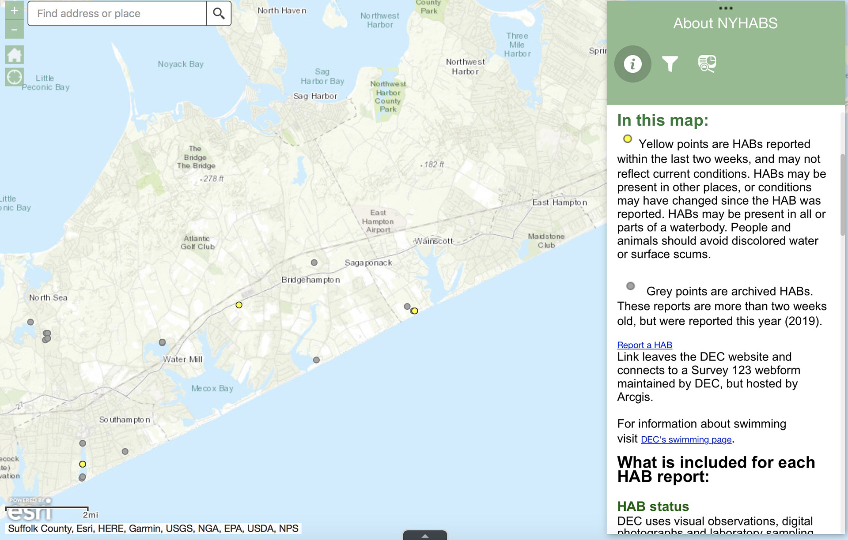Open the info About panel icon
848x540 pixels.
point(632,64)
